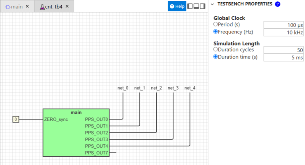
Task: Click the PPS_OUT3 output port
Action: point(96,139)
